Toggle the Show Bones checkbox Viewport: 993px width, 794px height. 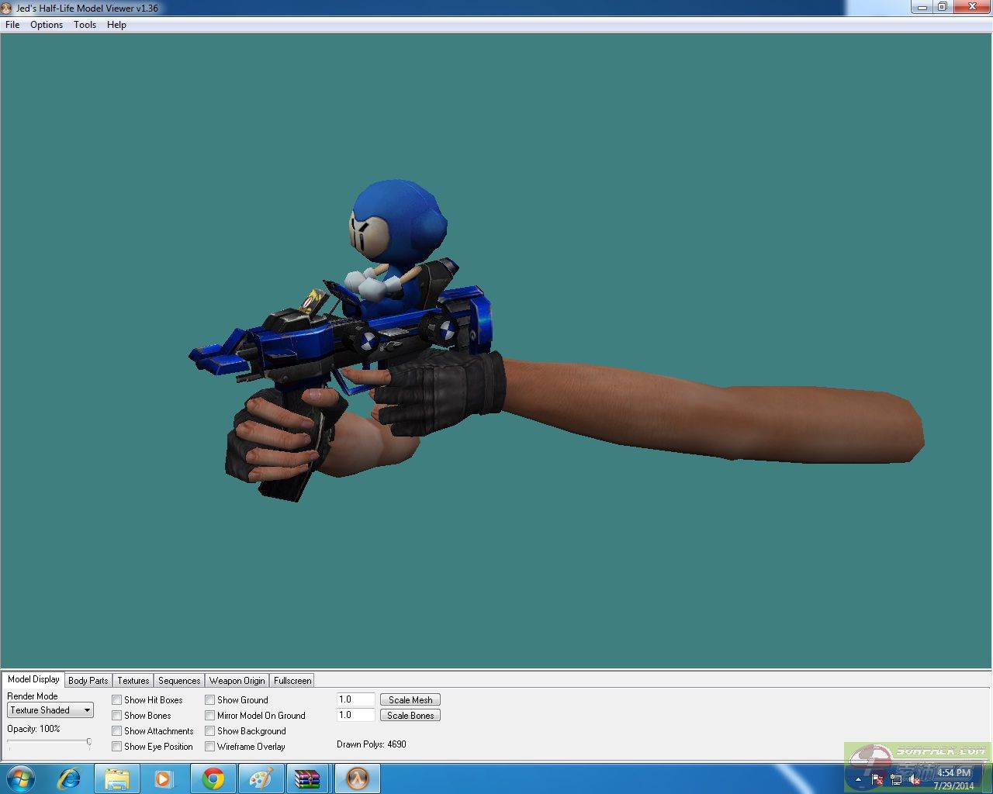117,716
